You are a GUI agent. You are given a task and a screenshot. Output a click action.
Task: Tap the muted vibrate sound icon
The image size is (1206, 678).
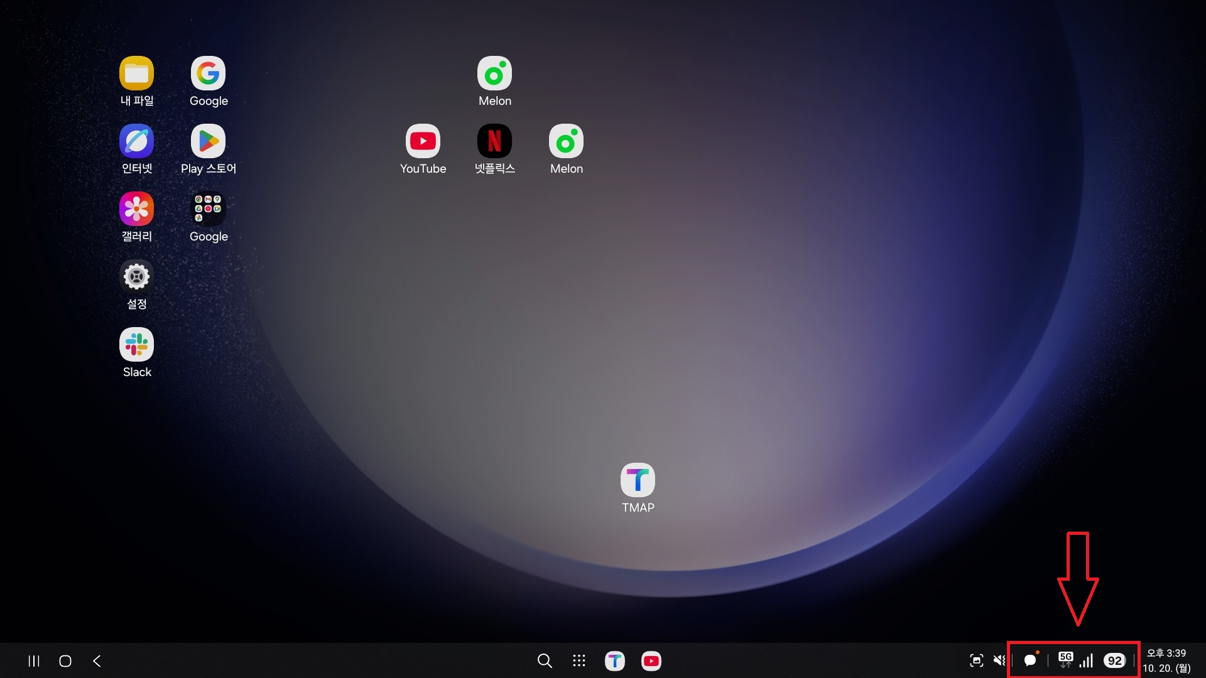pyautogui.click(x=999, y=660)
